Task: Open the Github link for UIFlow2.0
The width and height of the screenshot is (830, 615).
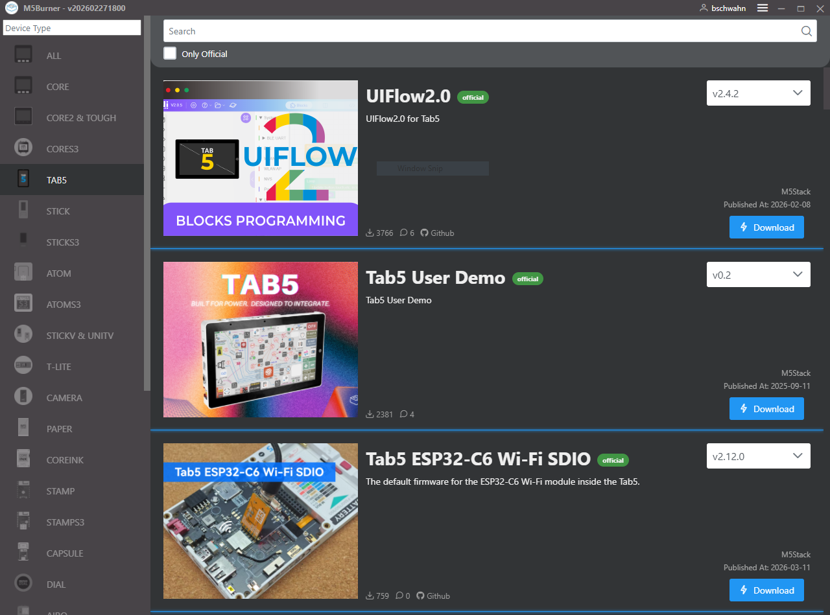Action: coord(437,233)
